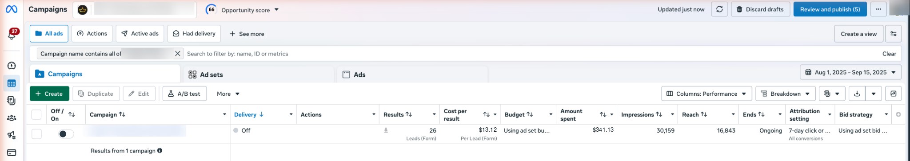Sort by Amount spent arrows

point(603,114)
